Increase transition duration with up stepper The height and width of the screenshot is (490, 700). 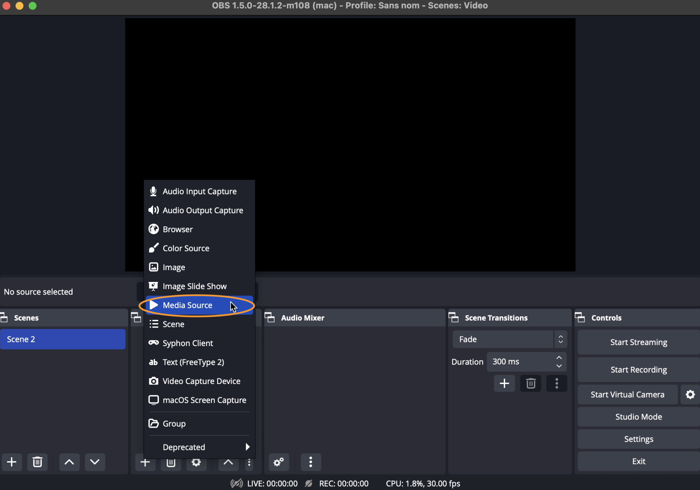559,358
